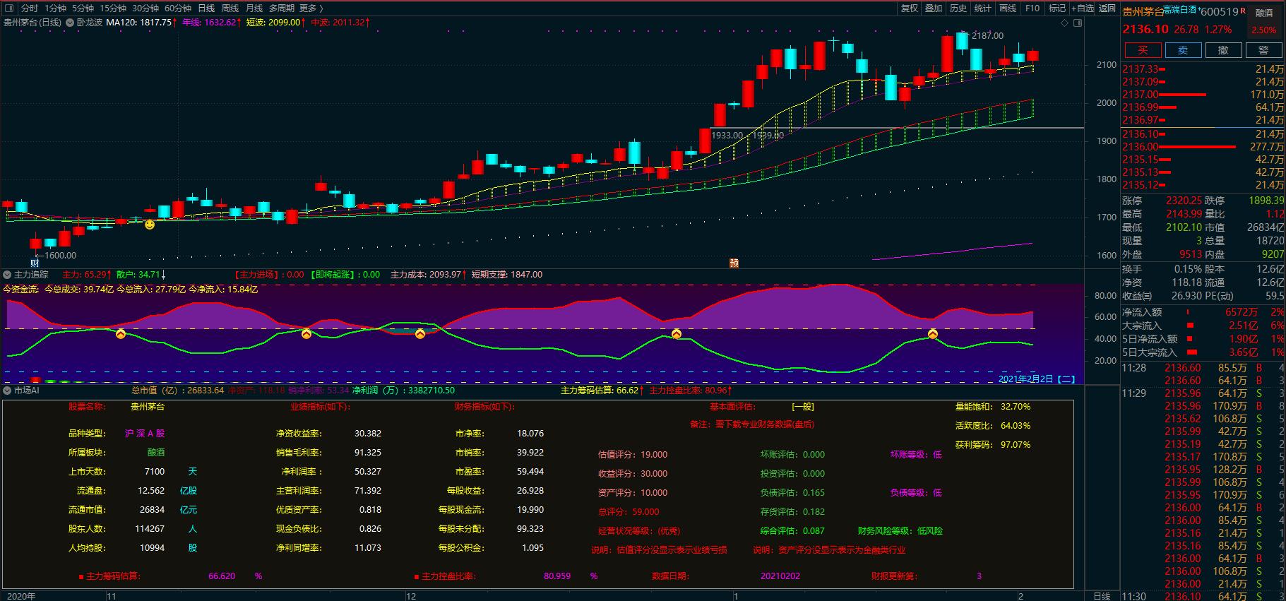Viewport: 1286px width, 601px height.
Task: Click the 中波: 2011.32 indicator value
Action: [x=338, y=23]
